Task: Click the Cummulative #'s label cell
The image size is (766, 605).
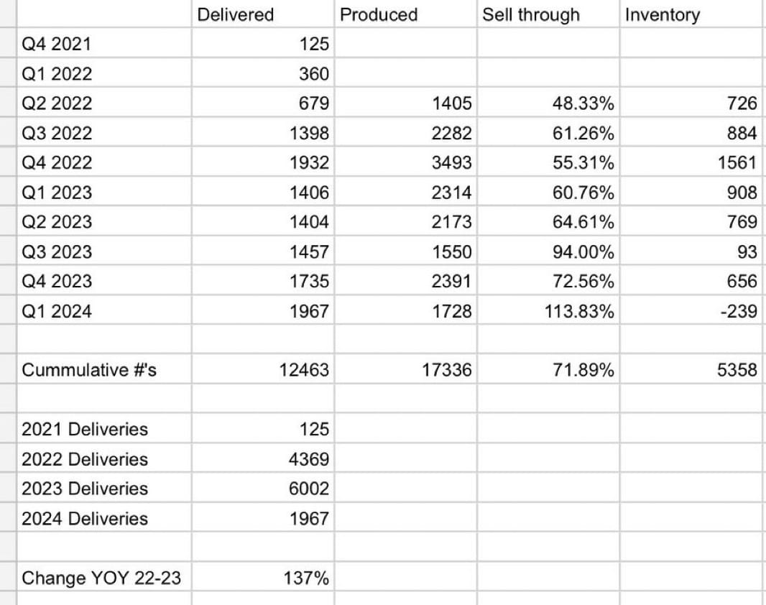Action: 104,369
